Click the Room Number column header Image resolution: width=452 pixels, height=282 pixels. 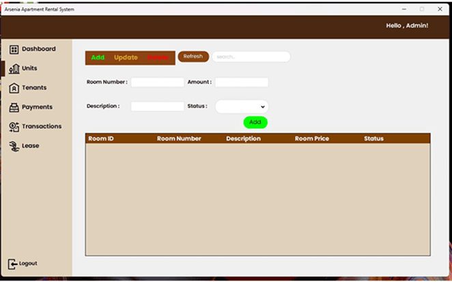point(179,139)
